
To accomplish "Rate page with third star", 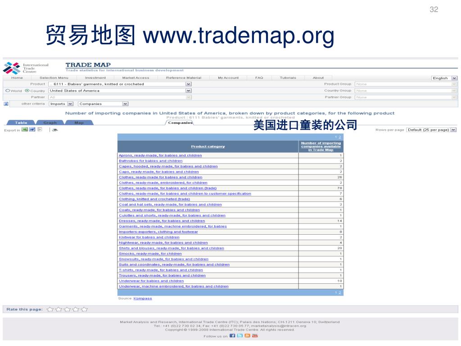I will [x=67, y=309].
